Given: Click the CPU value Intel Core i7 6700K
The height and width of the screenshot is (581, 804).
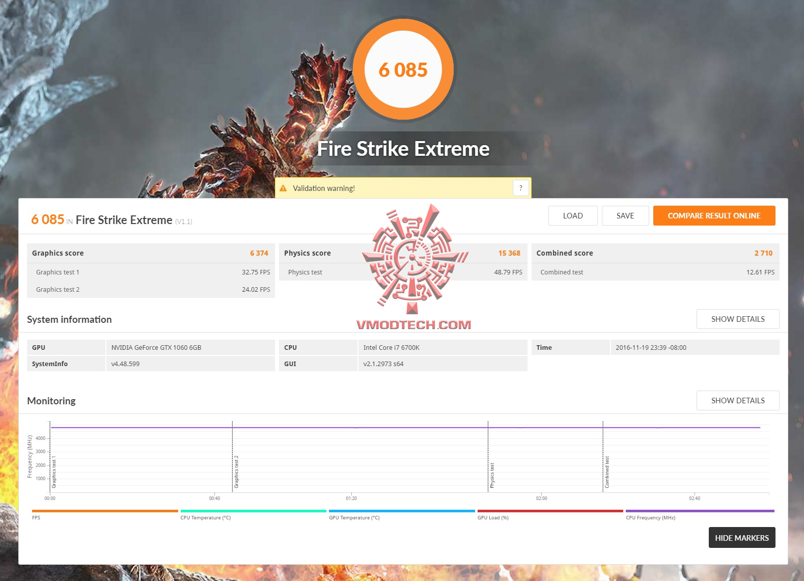Looking at the screenshot, I should point(392,348).
